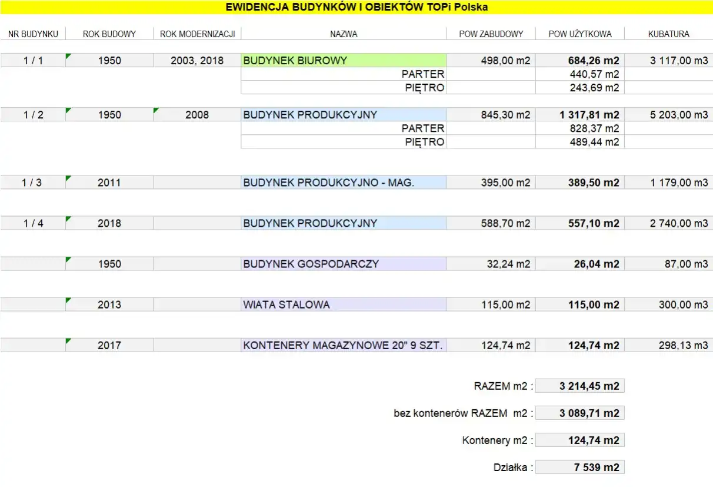713x487 pixels.
Task: Select the "KUBATURA" header cell
Action: coord(669,34)
